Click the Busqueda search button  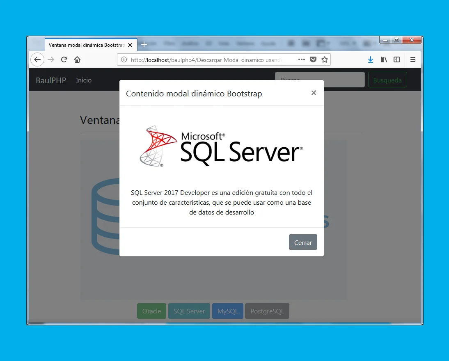387,80
